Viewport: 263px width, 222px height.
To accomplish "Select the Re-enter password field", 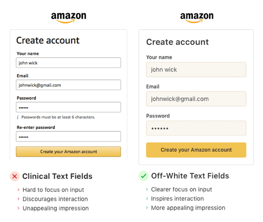I will click(x=68, y=136).
